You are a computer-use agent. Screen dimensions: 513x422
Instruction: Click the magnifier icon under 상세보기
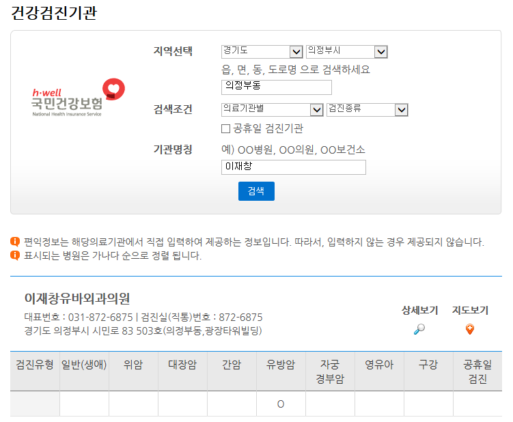click(419, 329)
